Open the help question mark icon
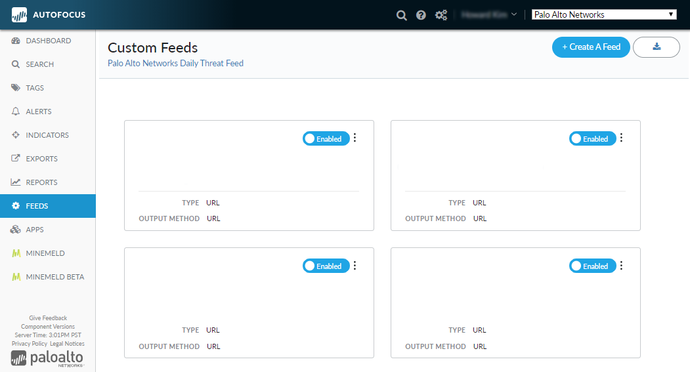This screenshot has height=372, width=690. pyautogui.click(x=421, y=14)
